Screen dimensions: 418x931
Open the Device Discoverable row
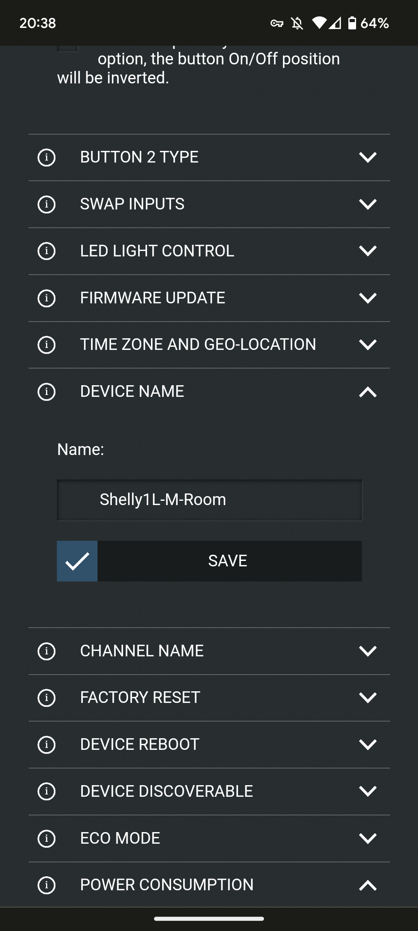(209, 791)
